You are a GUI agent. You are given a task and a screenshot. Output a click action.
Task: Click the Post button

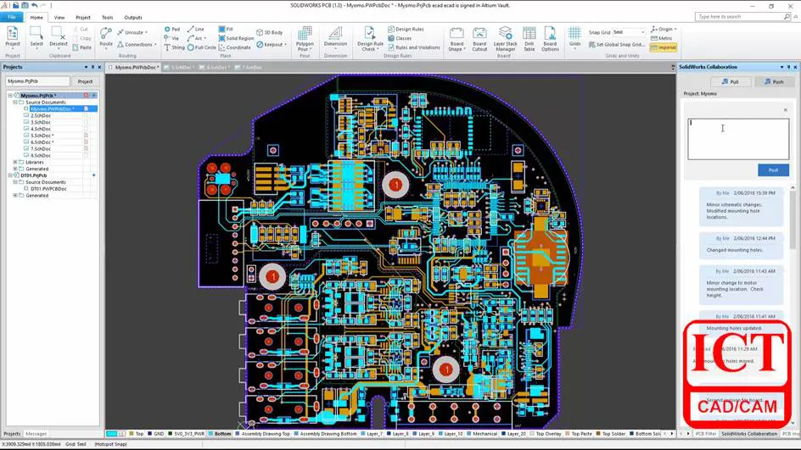click(x=773, y=169)
